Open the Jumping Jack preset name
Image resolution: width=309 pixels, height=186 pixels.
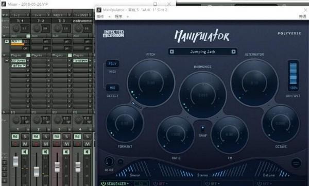point(202,52)
